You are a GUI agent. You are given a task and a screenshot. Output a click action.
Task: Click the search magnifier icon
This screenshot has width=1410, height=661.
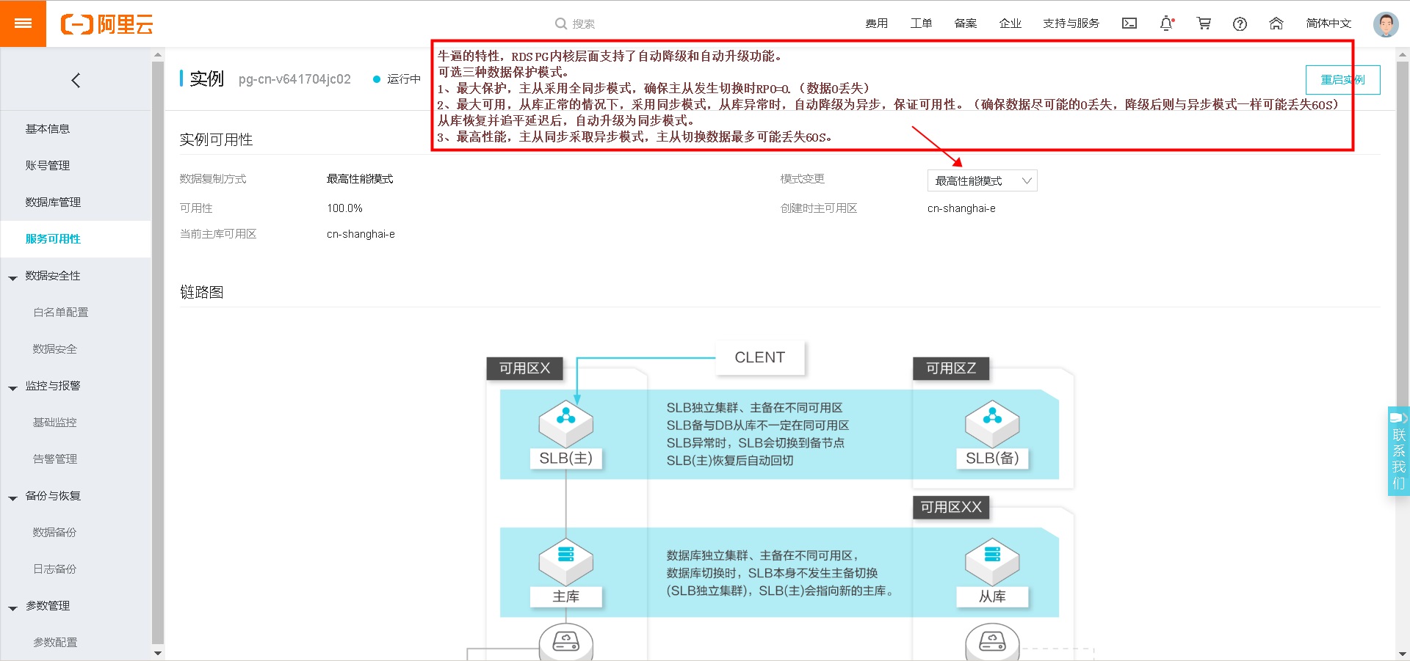561,23
